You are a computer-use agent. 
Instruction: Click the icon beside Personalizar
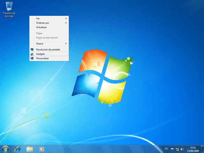[32, 58]
